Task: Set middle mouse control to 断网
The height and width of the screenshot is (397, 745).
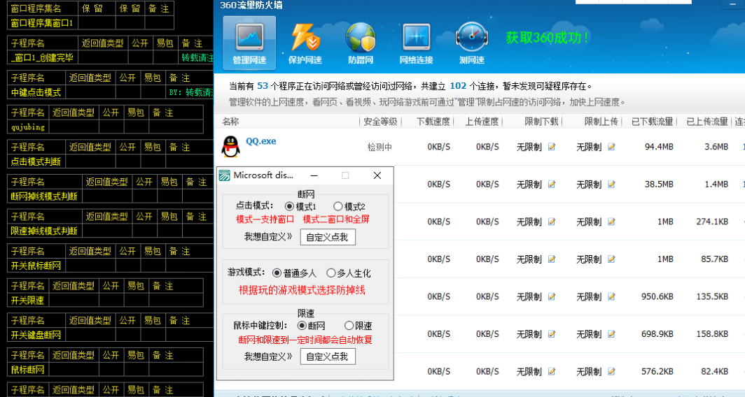Action: pos(302,326)
